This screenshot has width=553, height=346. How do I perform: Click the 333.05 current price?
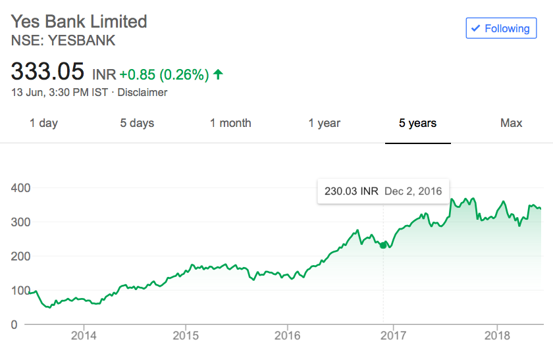pos(47,70)
